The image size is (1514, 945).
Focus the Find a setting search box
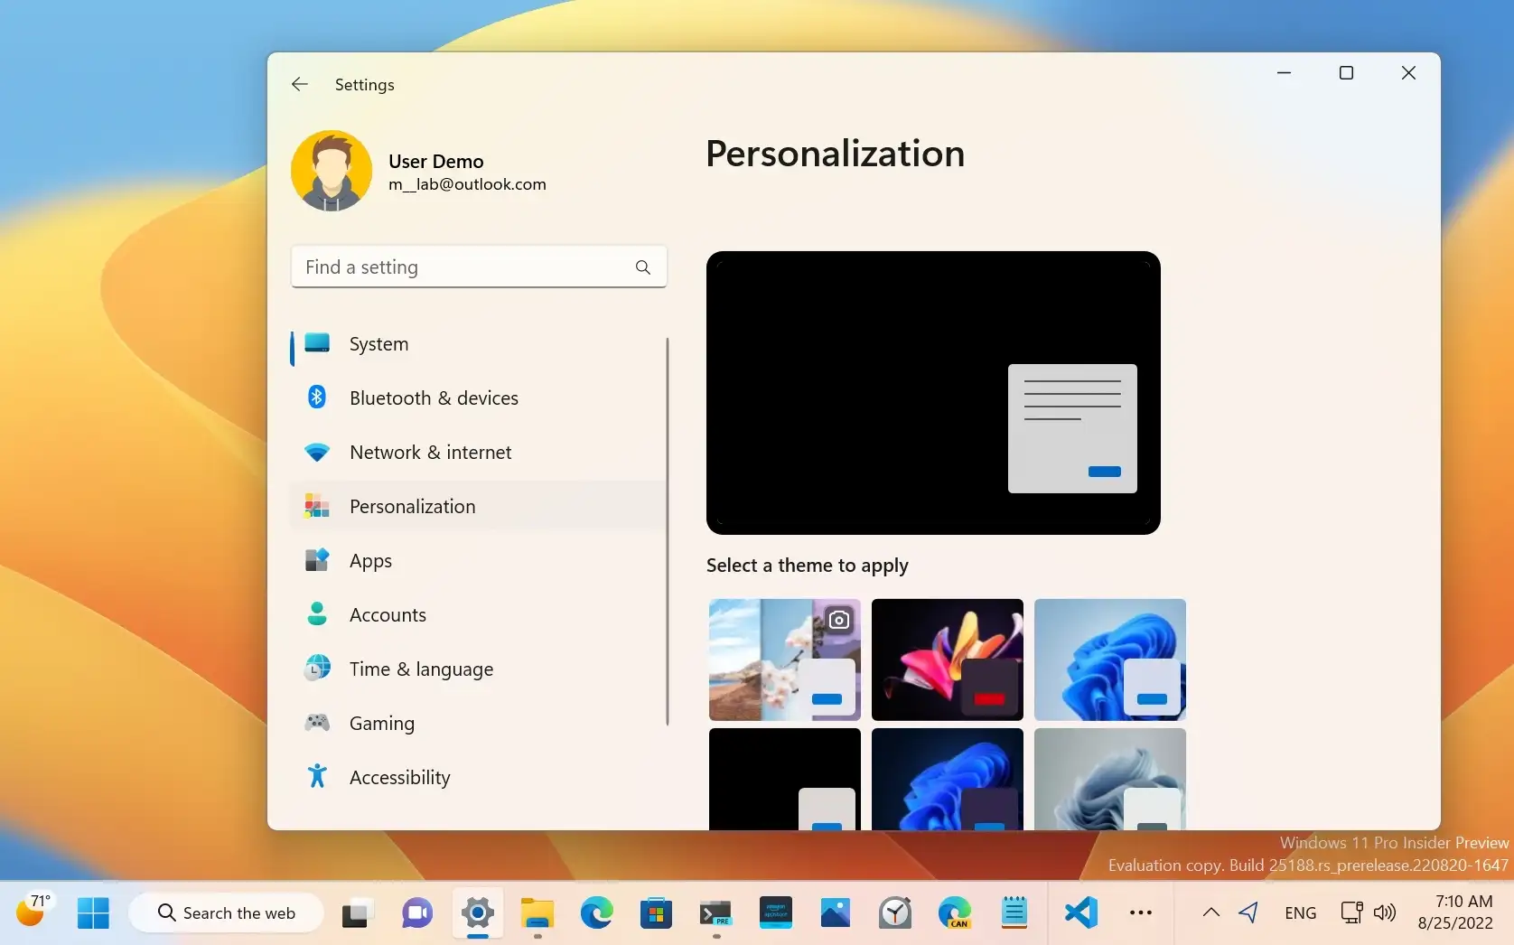479,267
